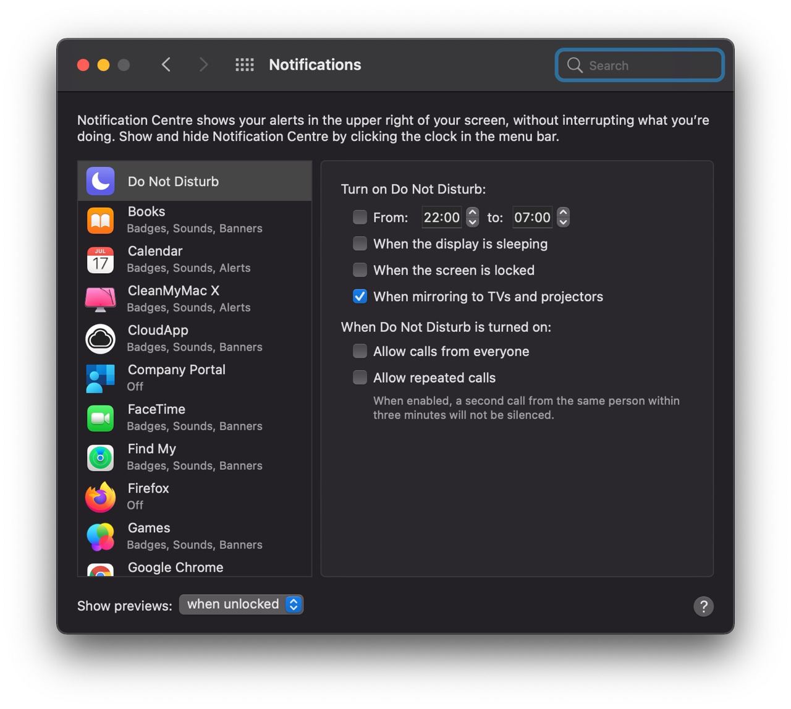
Task: Select Games in the app list
Action: (195, 537)
